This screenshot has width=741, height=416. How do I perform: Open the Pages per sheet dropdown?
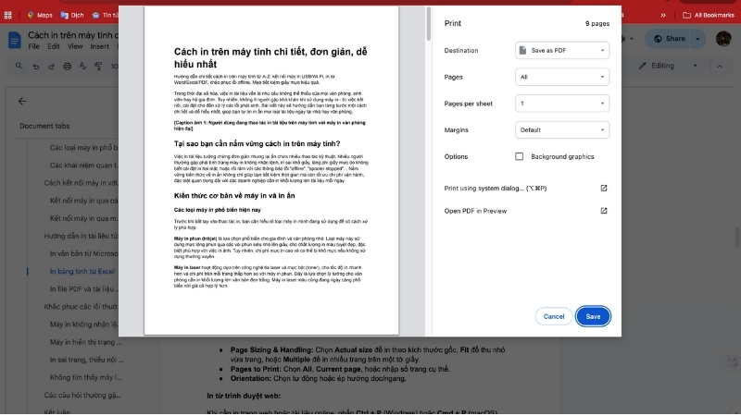point(561,104)
